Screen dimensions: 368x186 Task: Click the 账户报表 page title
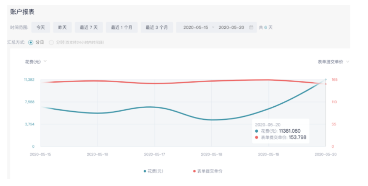tap(22, 12)
